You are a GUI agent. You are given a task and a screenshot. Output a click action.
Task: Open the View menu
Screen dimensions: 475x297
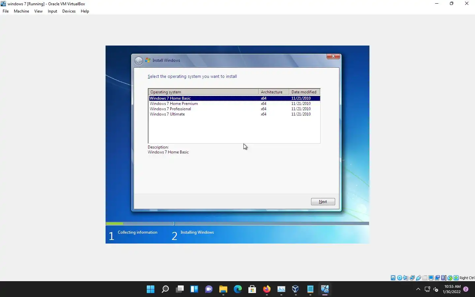point(38,11)
